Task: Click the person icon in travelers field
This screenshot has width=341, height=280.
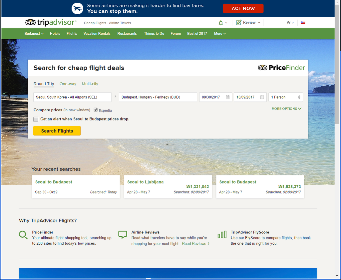Action: tap(299, 97)
